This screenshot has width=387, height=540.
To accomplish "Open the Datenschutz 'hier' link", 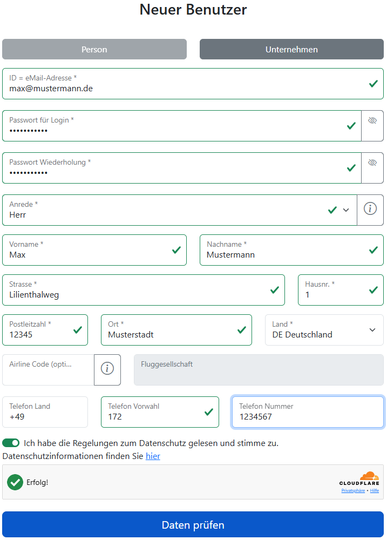I will pyautogui.click(x=153, y=456).
